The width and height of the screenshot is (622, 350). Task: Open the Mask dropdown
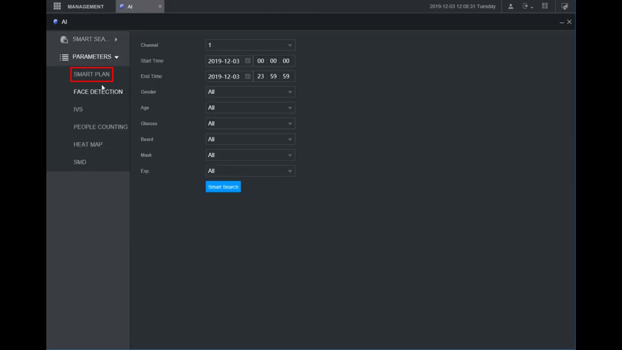[x=290, y=155]
